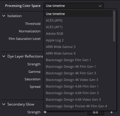This screenshot has width=120, height=116.
Task: Click the Film Saturation Level label
Action: pyautogui.click(x=24, y=39)
